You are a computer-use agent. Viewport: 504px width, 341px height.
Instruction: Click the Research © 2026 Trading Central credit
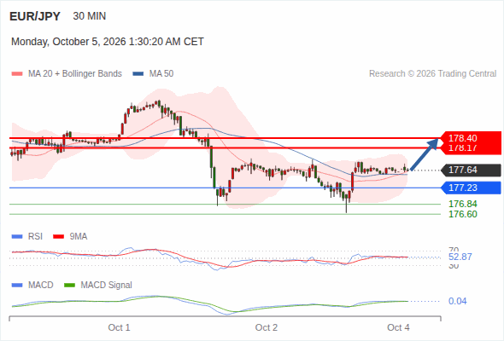click(x=432, y=74)
